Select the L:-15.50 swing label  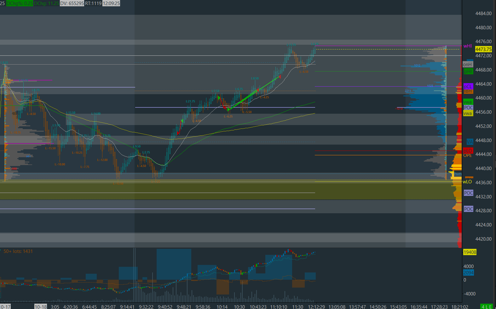coord(50,148)
